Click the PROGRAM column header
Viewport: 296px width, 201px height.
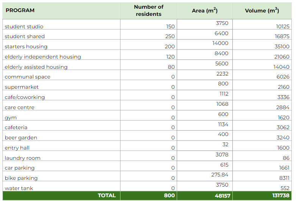(x=20, y=11)
